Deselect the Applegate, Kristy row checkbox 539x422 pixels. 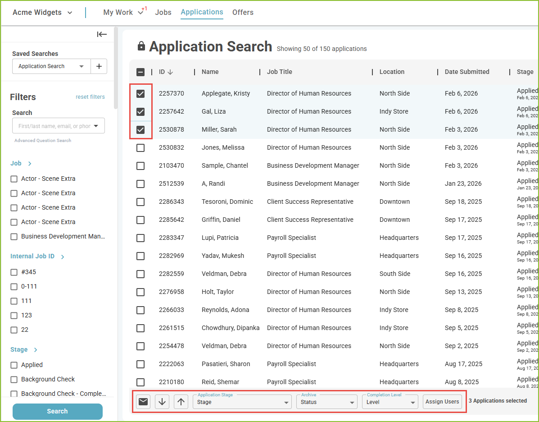(140, 94)
